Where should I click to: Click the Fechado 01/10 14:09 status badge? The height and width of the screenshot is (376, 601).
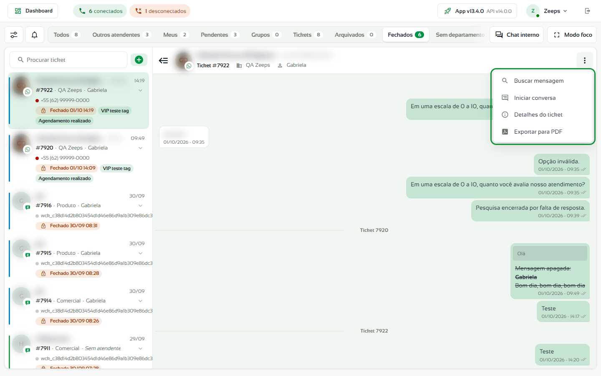67,168
